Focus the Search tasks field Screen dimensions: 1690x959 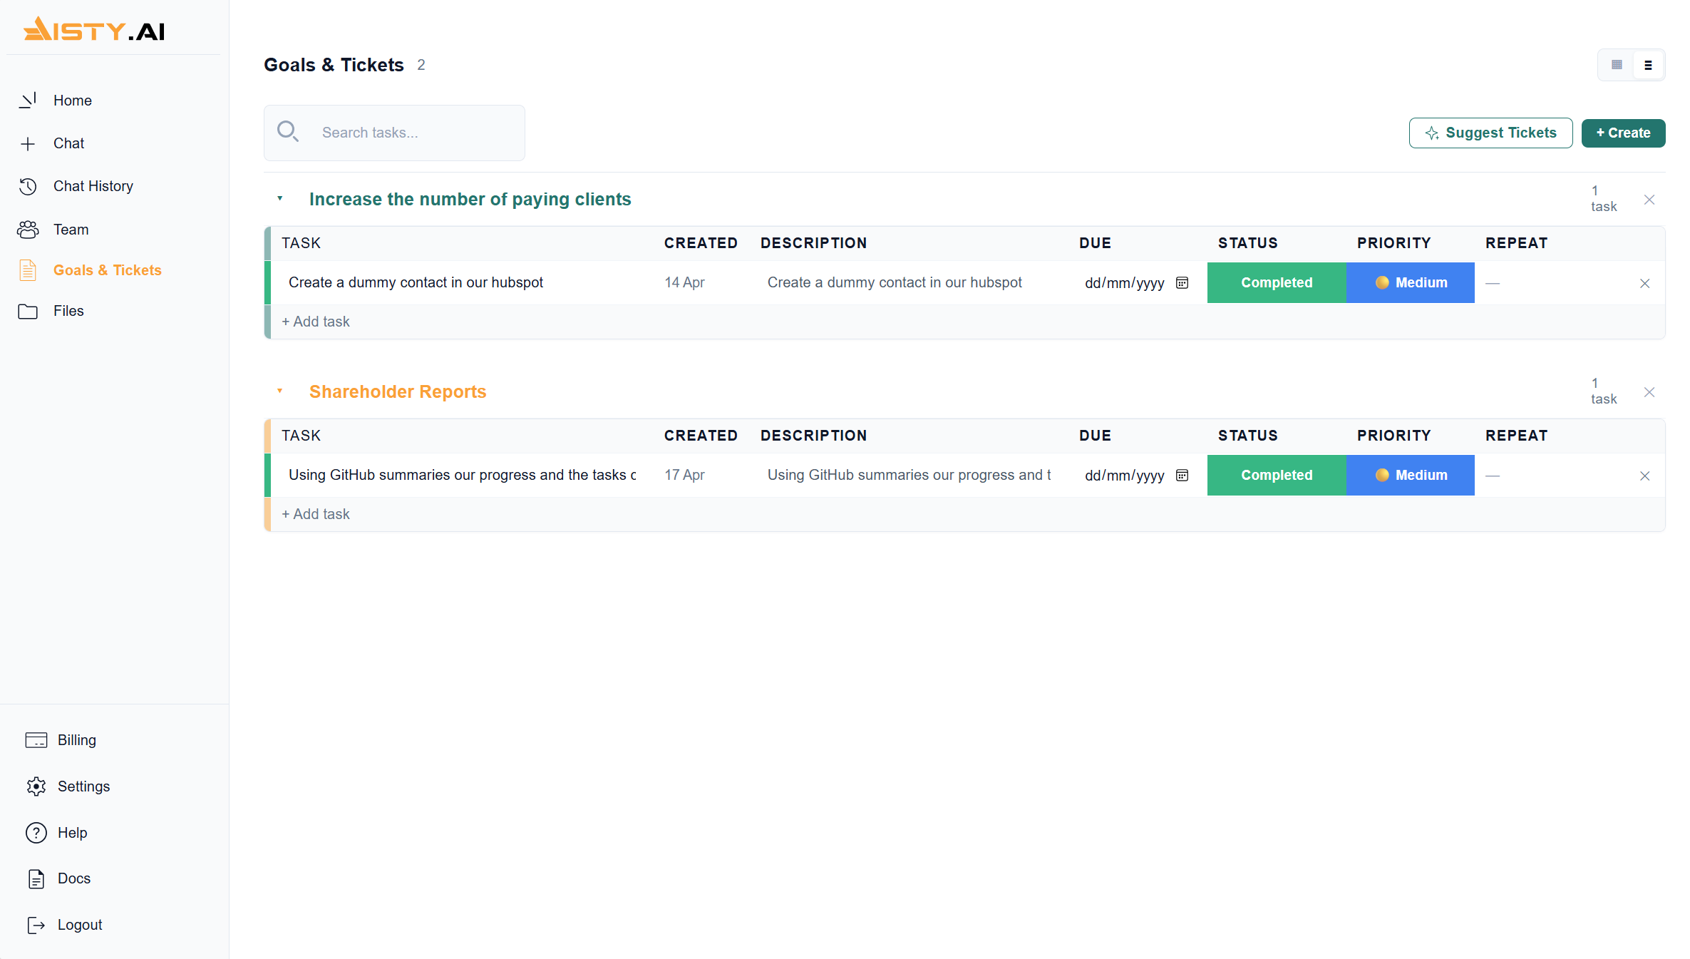pos(394,133)
